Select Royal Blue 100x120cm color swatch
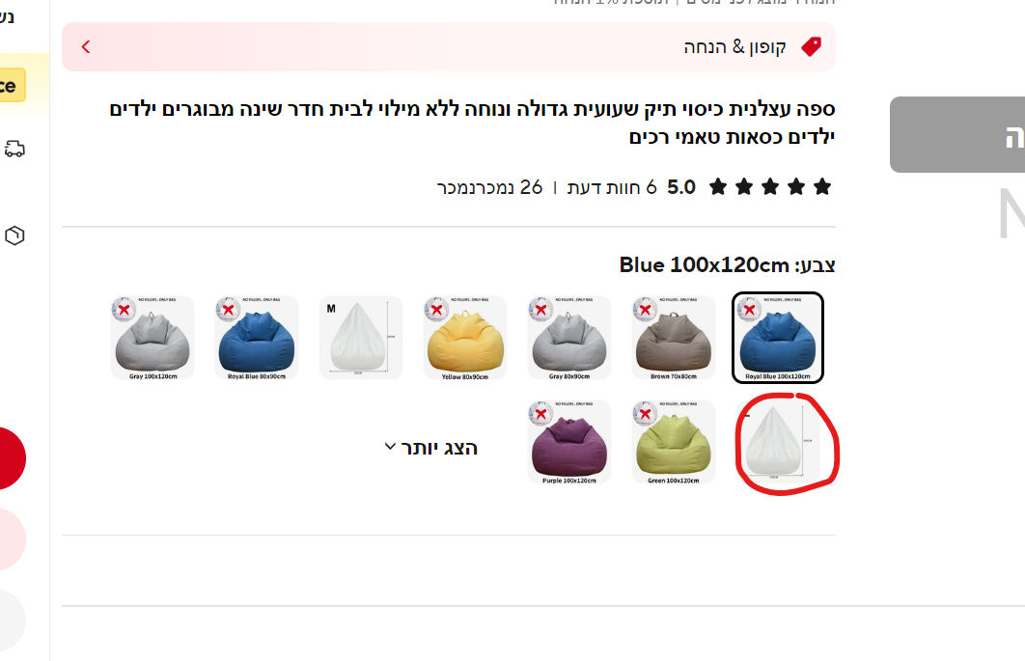 [x=777, y=338]
